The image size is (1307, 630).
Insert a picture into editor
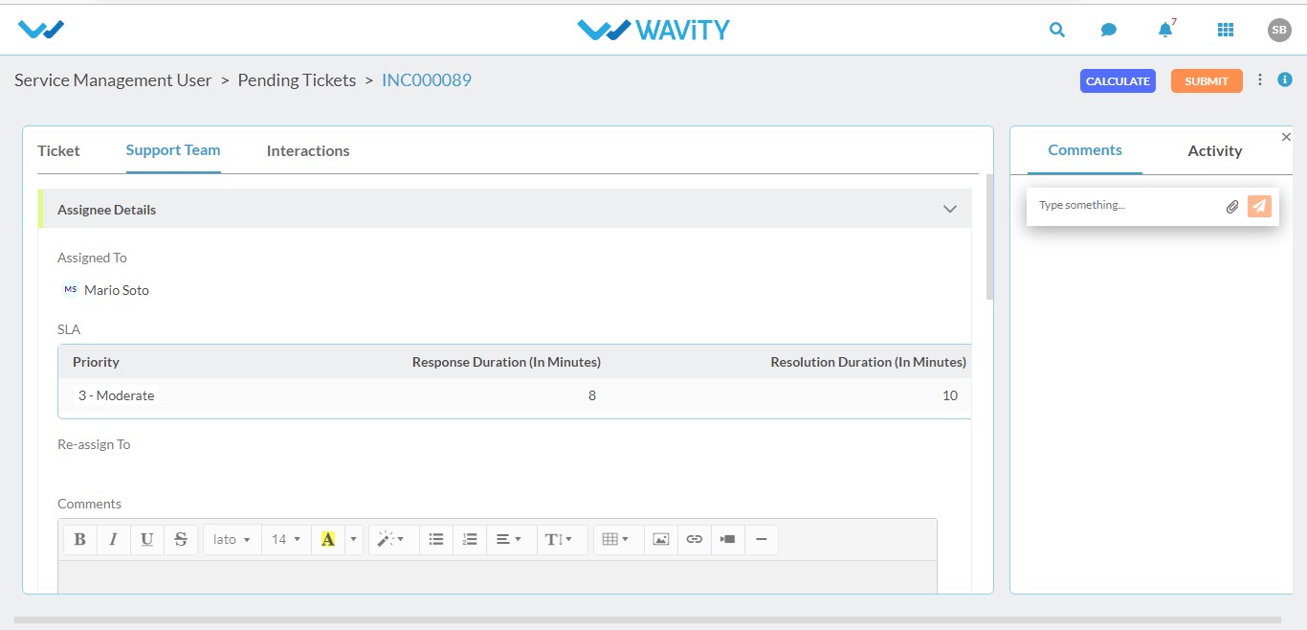pos(661,539)
